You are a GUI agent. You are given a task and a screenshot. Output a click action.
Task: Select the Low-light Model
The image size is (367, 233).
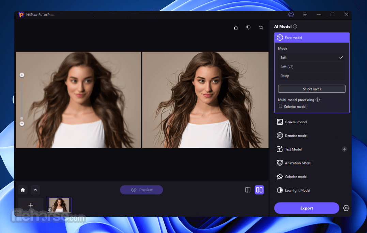(311, 190)
